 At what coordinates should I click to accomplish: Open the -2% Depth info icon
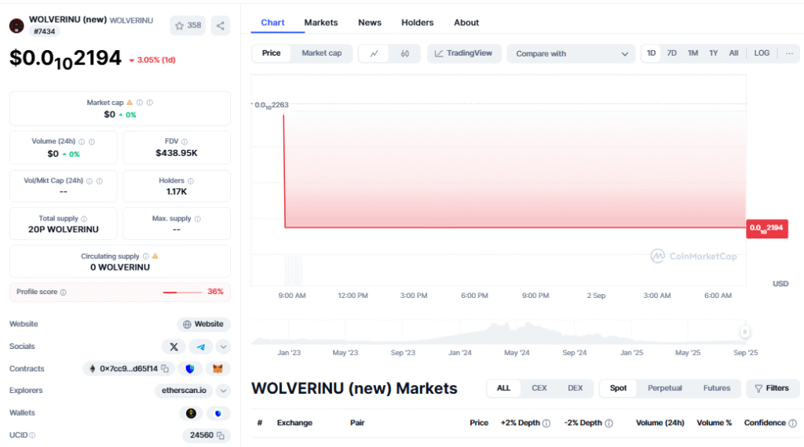[x=608, y=423]
